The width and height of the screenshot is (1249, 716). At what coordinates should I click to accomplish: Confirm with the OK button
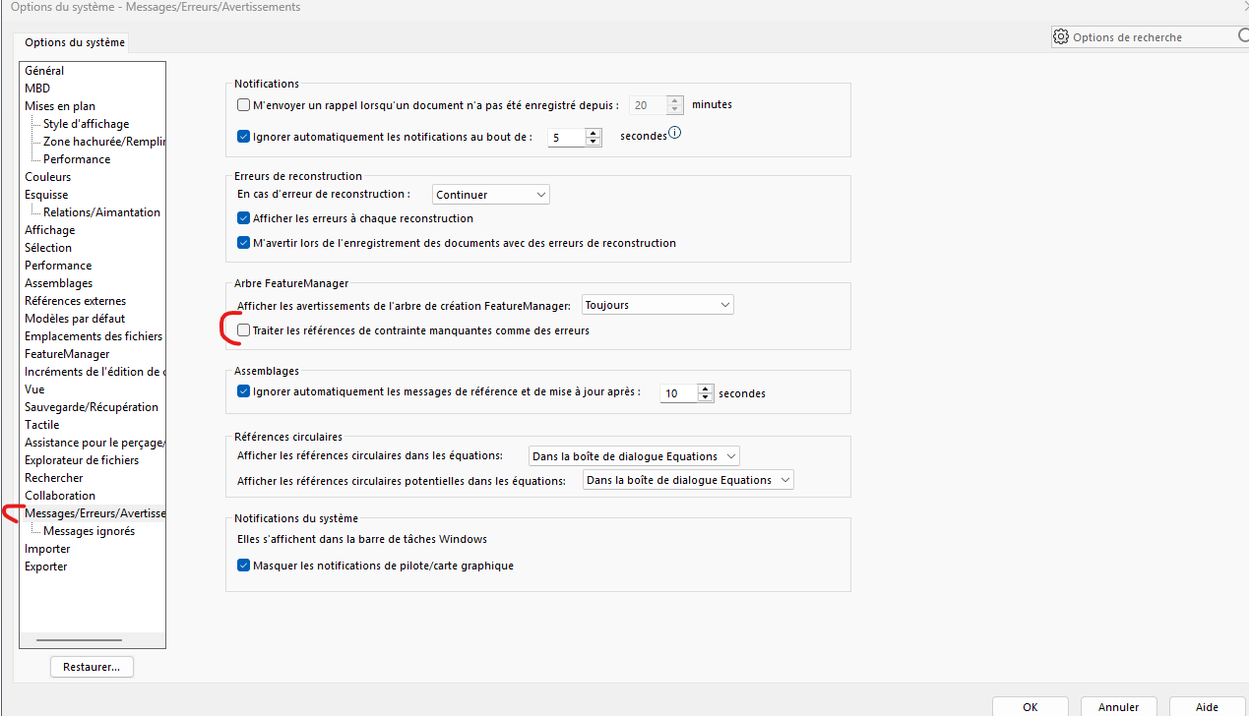(x=1030, y=706)
